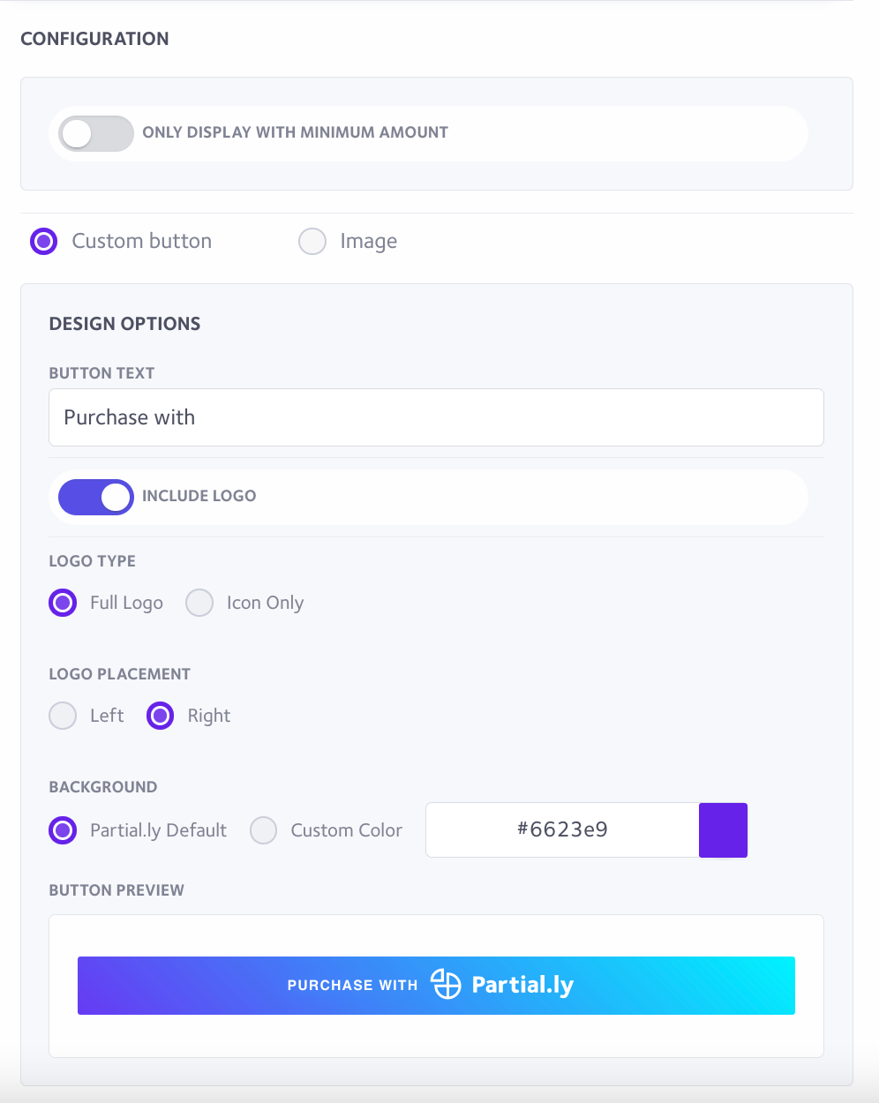Image resolution: width=879 pixels, height=1103 pixels.
Task: Open the purple color swatch picker
Action: pyautogui.click(x=723, y=829)
